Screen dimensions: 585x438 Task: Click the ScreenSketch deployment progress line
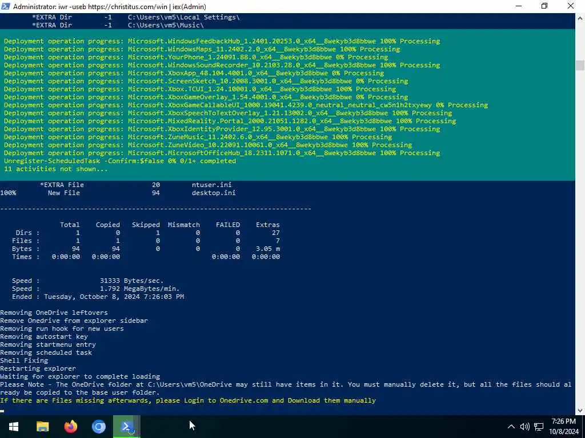tap(206, 81)
